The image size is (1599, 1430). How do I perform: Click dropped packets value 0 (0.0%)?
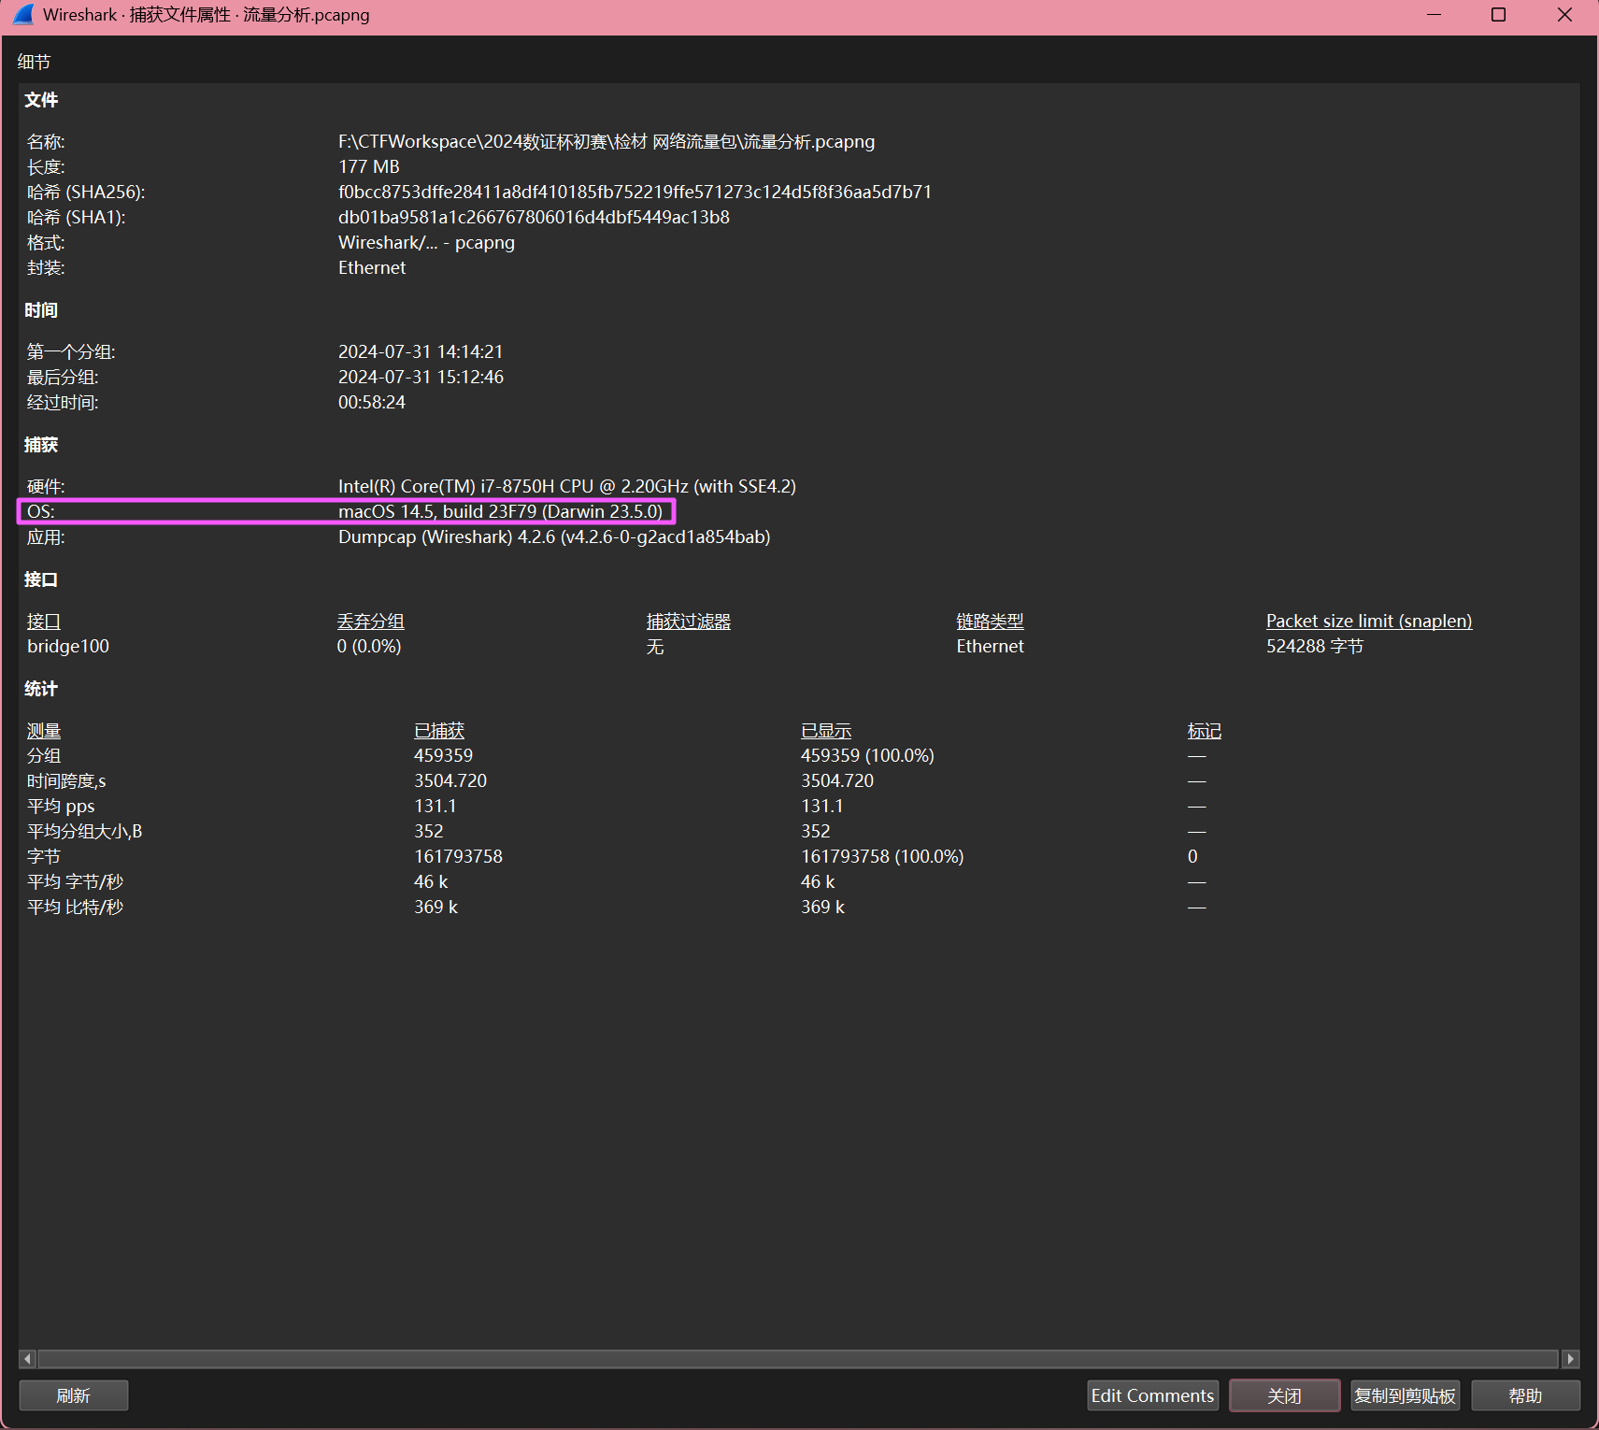[x=369, y=646]
